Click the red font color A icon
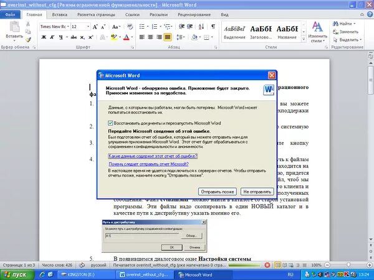The height and width of the screenshot is (280, 374). (127, 37)
